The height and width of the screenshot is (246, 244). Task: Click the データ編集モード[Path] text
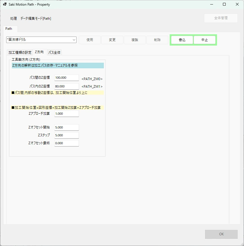point(36,19)
